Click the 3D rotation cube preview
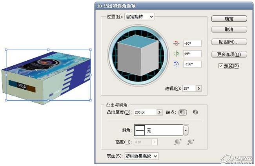 point(138,55)
